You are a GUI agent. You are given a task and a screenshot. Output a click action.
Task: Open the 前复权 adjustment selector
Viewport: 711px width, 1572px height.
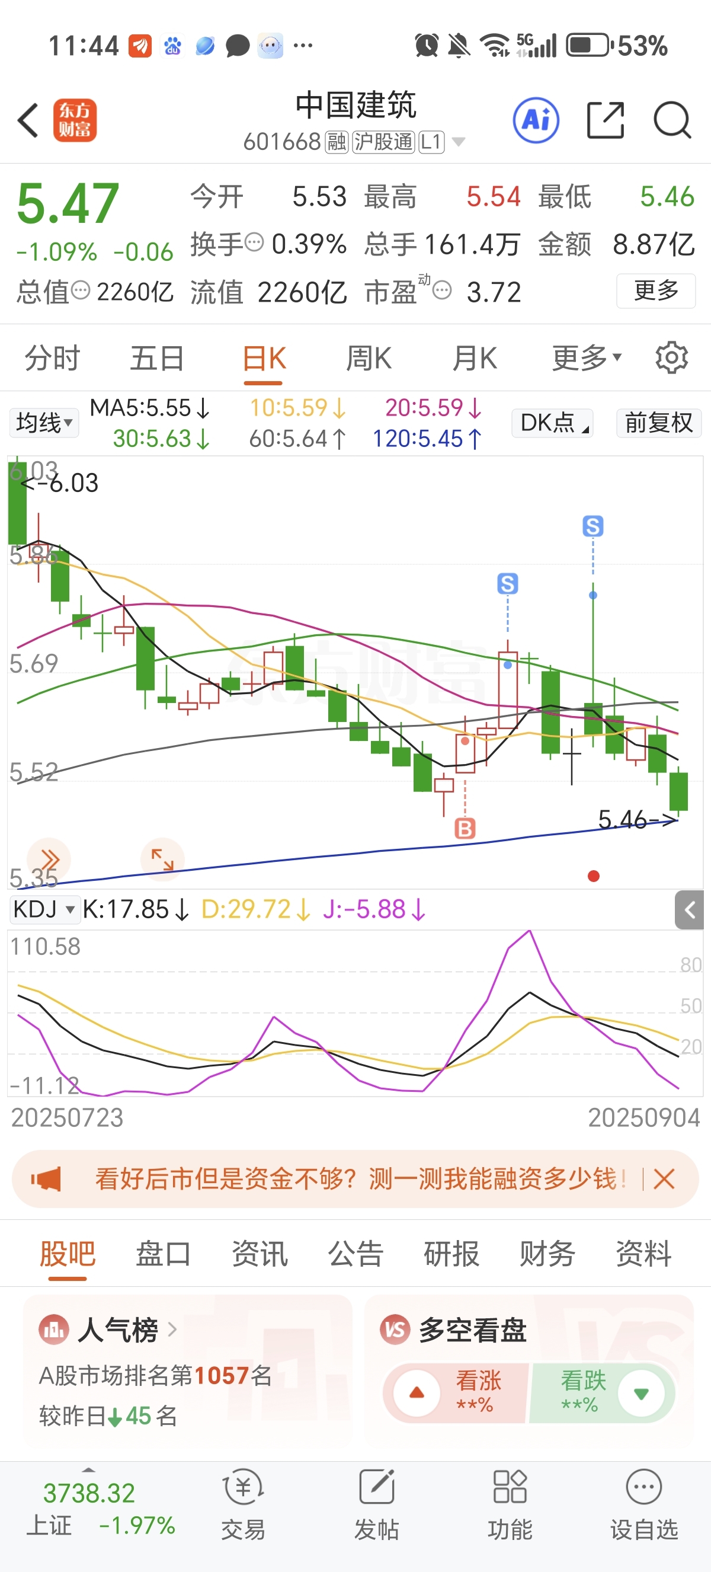[658, 422]
